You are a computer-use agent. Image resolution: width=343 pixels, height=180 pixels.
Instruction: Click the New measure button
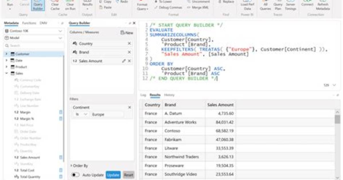(x=127, y=33)
